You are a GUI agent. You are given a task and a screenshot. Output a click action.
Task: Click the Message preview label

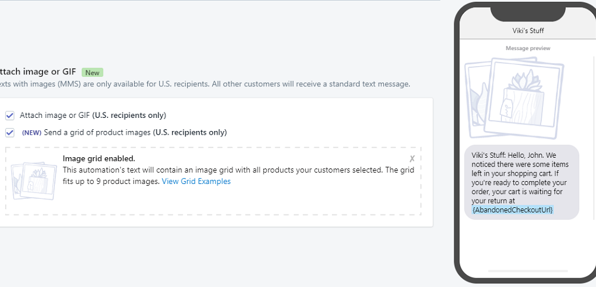(x=528, y=48)
